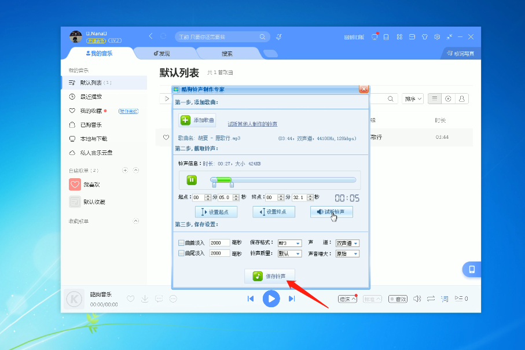Open the 排序 sort dropdown

point(413,99)
